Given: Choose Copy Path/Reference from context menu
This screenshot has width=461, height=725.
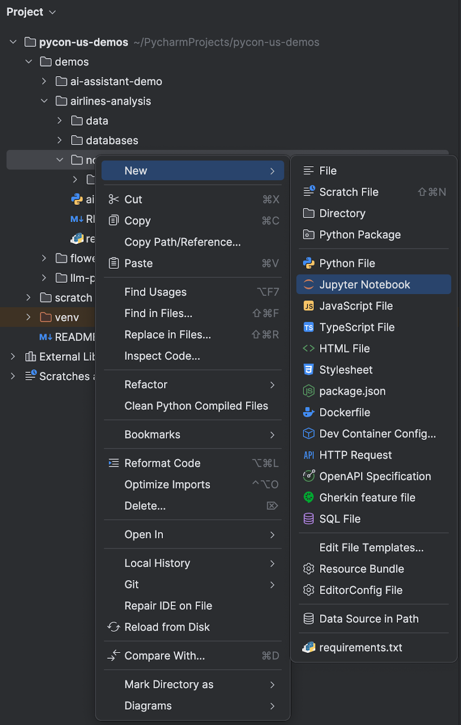Looking at the screenshot, I should point(182,242).
